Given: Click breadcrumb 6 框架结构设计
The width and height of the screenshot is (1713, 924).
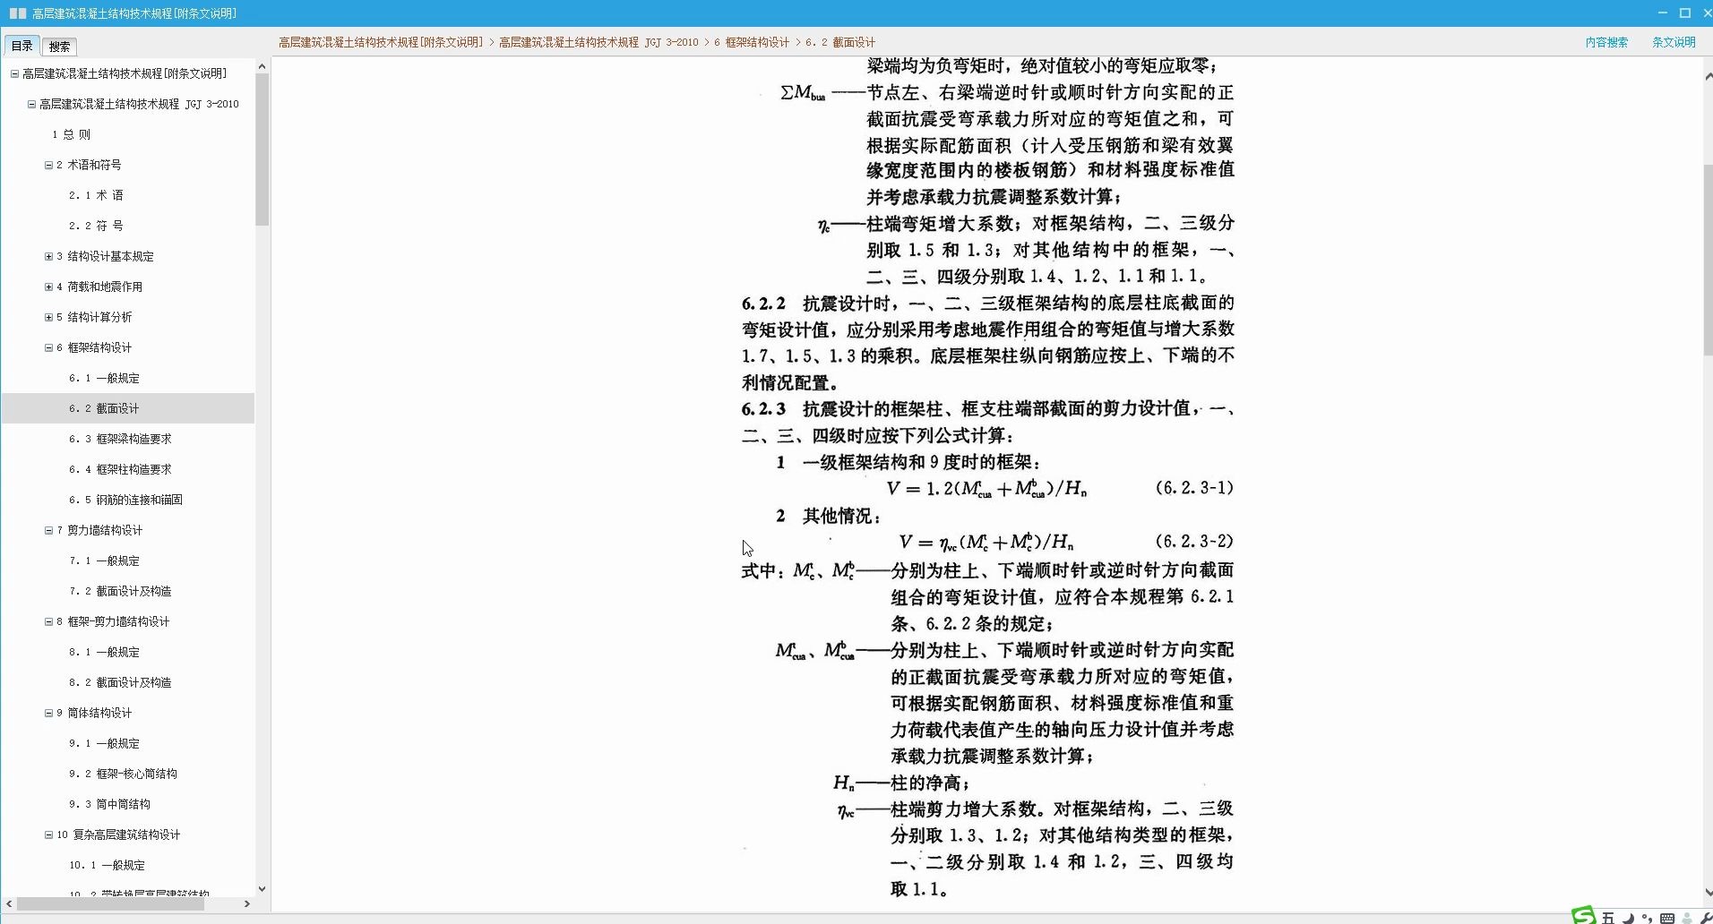Looking at the screenshot, I should pos(752,42).
